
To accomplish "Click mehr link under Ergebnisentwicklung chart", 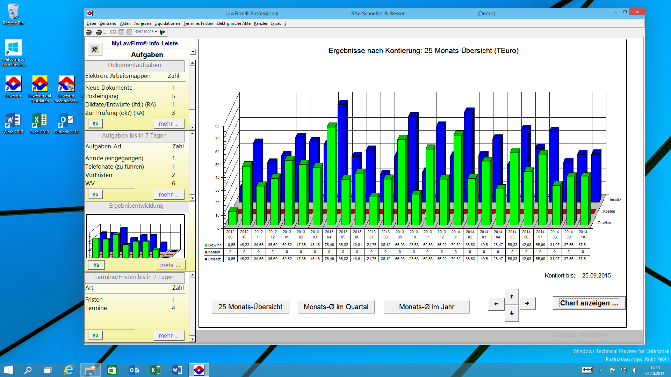I will [170, 265].
